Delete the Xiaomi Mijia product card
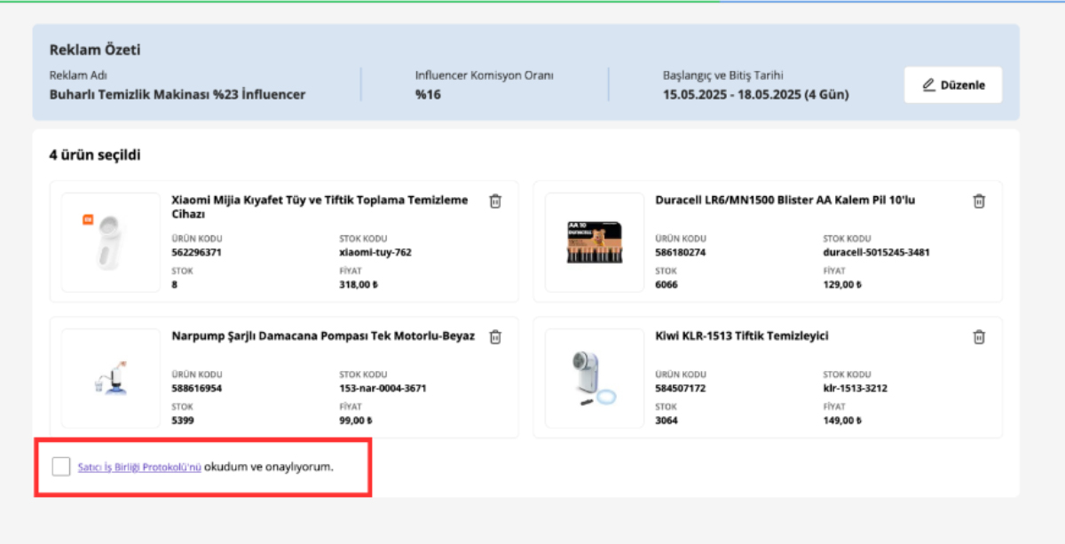 click(x=495, y=201)
